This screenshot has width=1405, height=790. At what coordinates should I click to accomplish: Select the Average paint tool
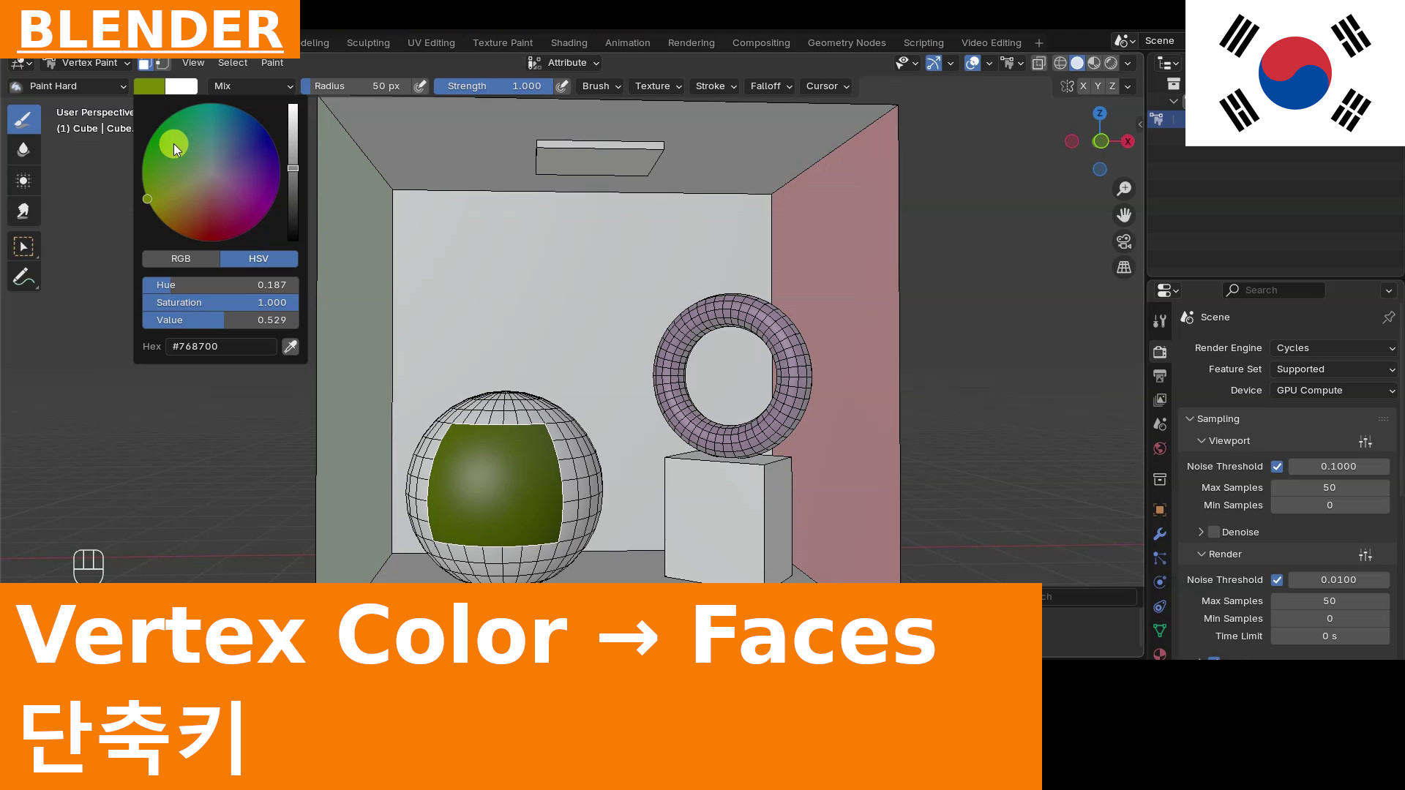23,181
